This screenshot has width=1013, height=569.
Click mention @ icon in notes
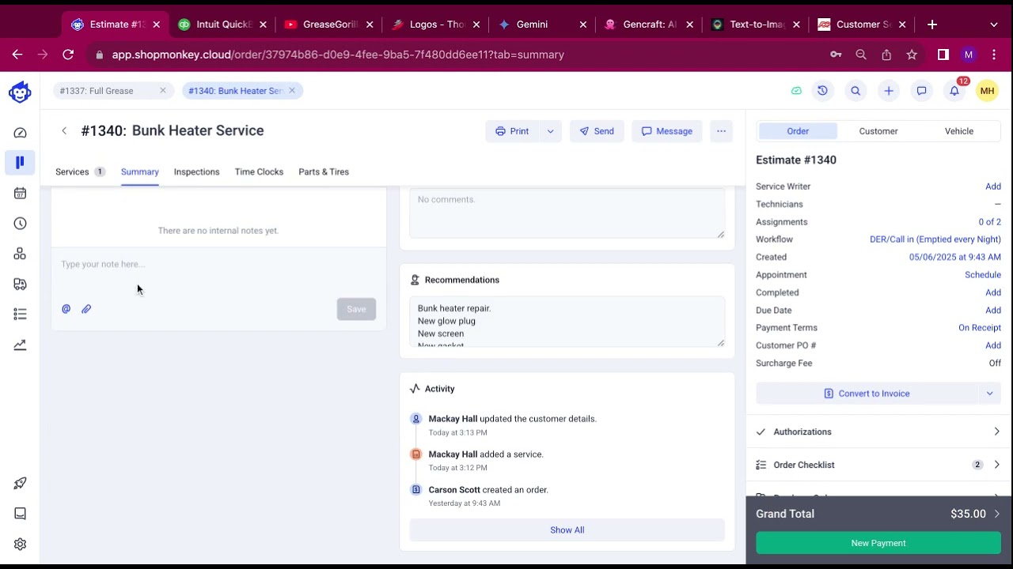click(x=66, y=309)
